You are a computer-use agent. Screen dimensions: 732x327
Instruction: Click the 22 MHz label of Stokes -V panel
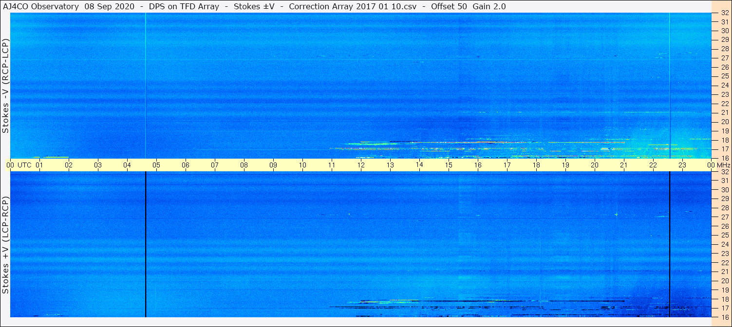tap(724, 104)
